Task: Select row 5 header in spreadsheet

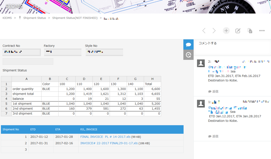Action: click(6, 104)
